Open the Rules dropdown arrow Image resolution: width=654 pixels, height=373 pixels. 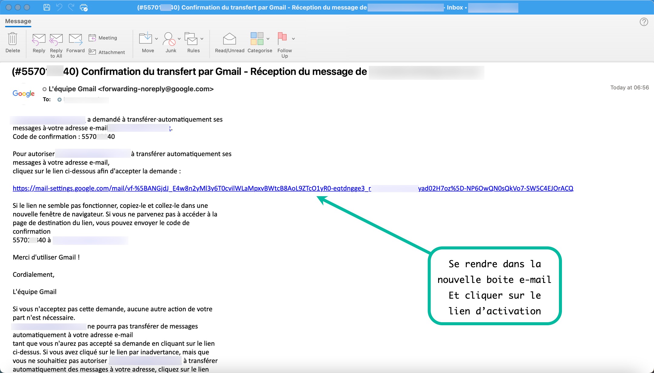(x=202, y=39)
